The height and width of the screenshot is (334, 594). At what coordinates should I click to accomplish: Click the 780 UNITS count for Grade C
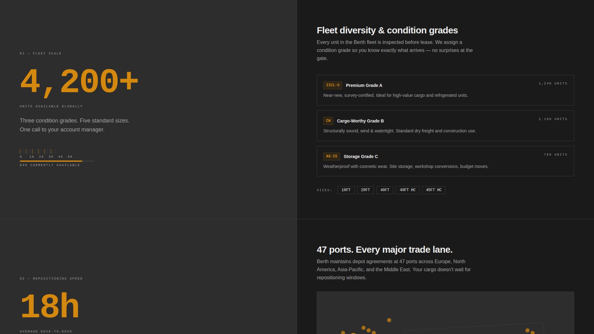point(555,154)
